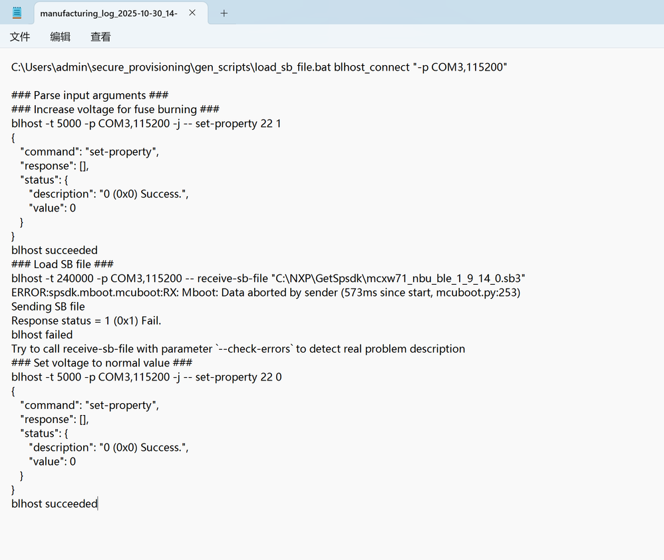664x560 pixels.
Task: Select the manufacturing_log_2025-10-30 tab
Action: [x=106, y=12]
